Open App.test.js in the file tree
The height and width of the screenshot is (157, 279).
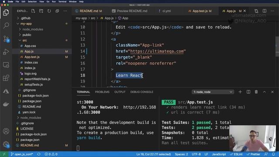click(32, 57)
